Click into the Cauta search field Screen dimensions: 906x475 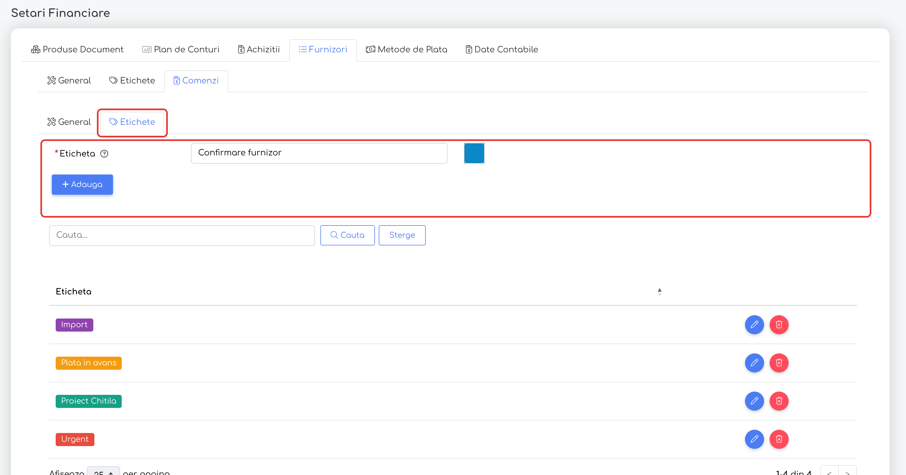(x=182, y=235)
